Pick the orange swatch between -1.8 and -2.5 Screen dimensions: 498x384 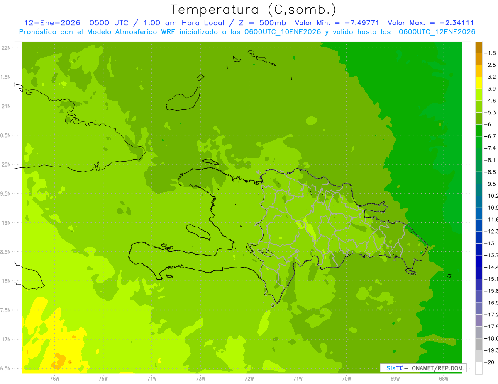pyautogui.click(x=478, y=59)
